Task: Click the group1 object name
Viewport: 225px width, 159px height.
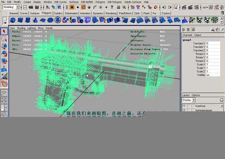Action: (187, 40)
